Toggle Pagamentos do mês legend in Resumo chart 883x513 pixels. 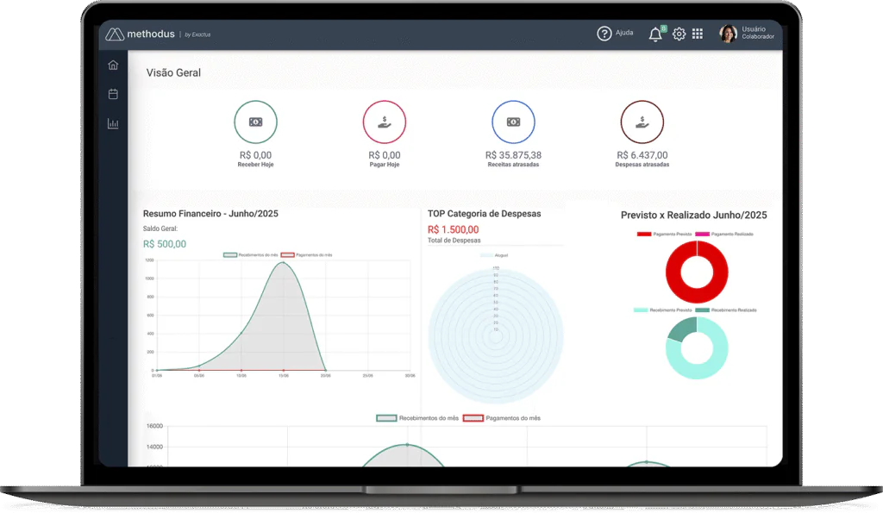coord(306,255)
